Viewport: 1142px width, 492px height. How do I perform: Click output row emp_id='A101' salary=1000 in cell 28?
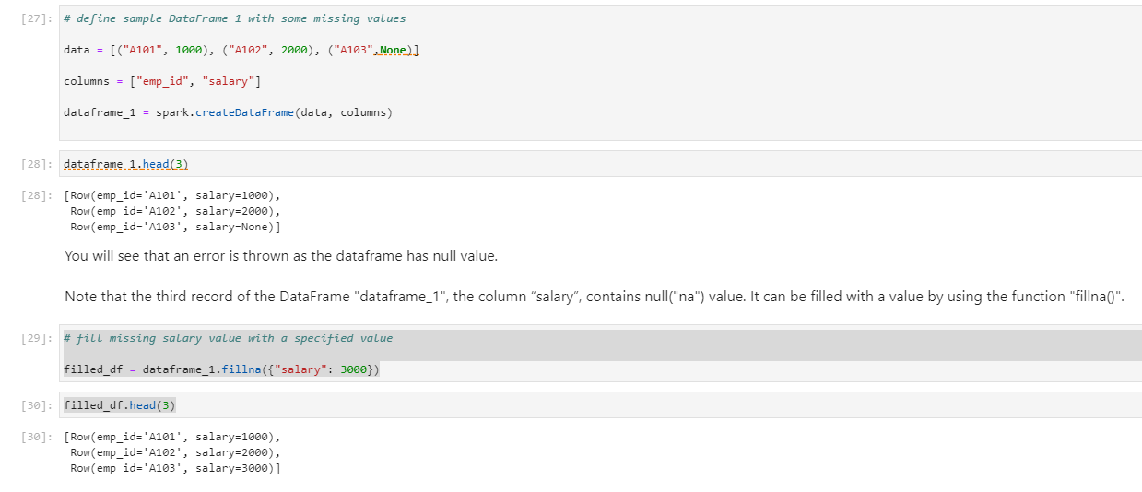point(174,195)
